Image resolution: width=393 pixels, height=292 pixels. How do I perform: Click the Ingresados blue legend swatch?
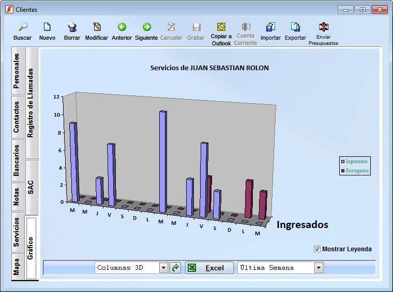342,161
